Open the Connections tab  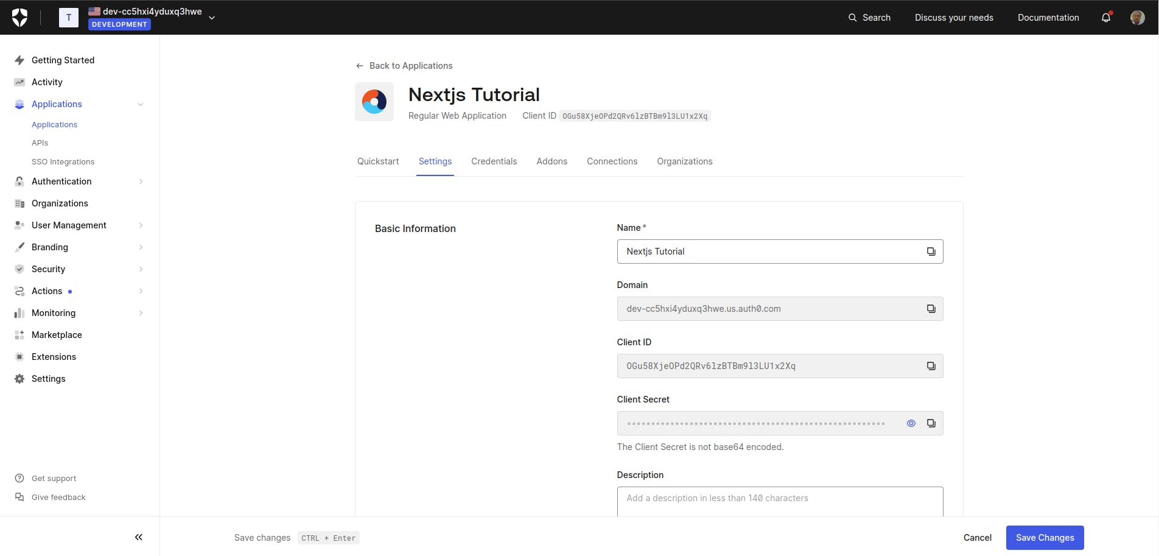[612, 161]
